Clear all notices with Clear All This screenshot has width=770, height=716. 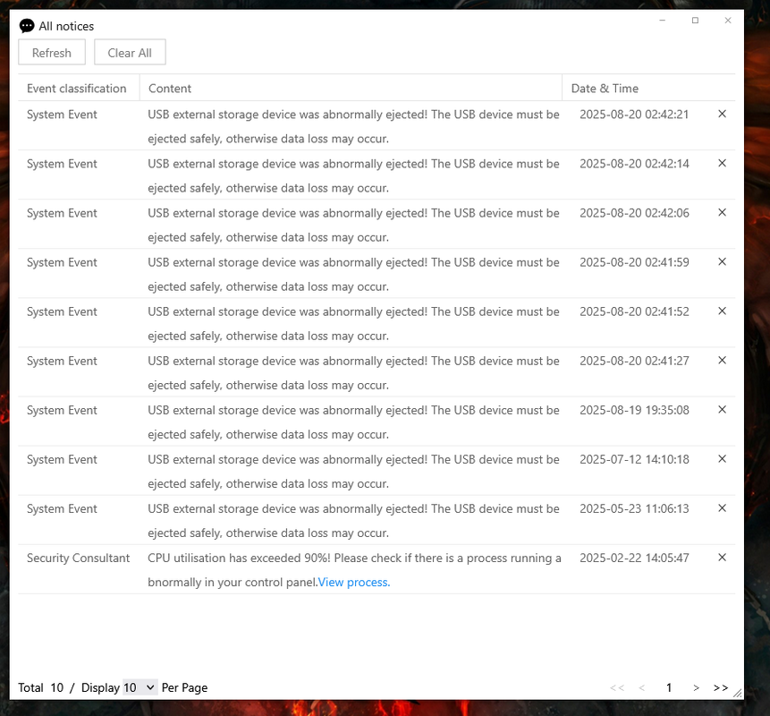130,52
